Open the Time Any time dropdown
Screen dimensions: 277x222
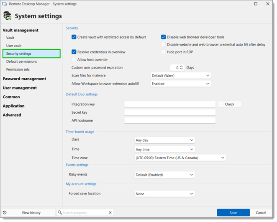pyautogui.click(x=164, y=150)
